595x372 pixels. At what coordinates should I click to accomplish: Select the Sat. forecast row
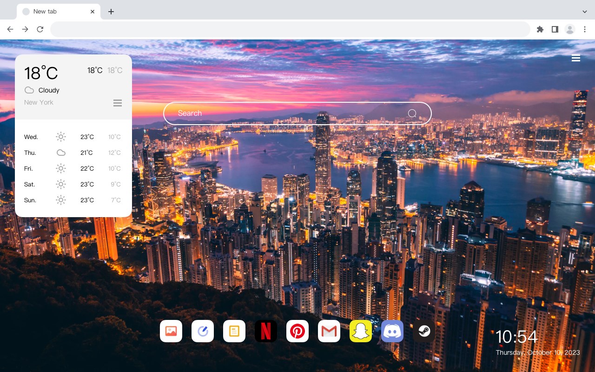pos(73,184)
